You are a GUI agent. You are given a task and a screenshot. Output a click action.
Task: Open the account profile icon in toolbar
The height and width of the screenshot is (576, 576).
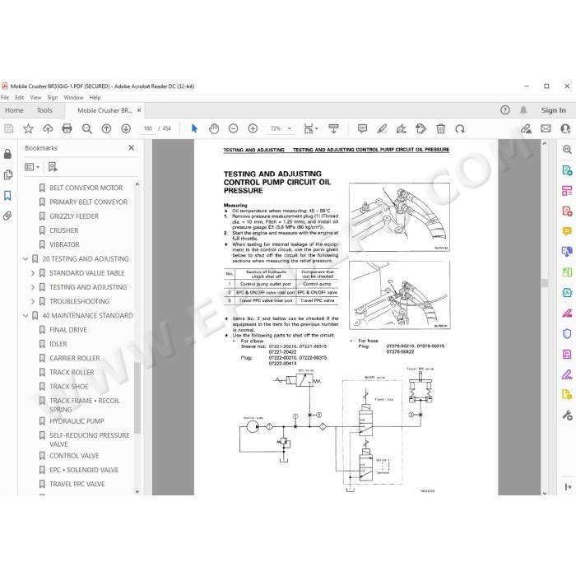[x=565, y=128]
